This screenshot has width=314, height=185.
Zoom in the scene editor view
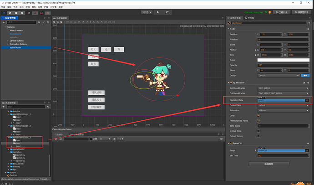click(54, 22)
